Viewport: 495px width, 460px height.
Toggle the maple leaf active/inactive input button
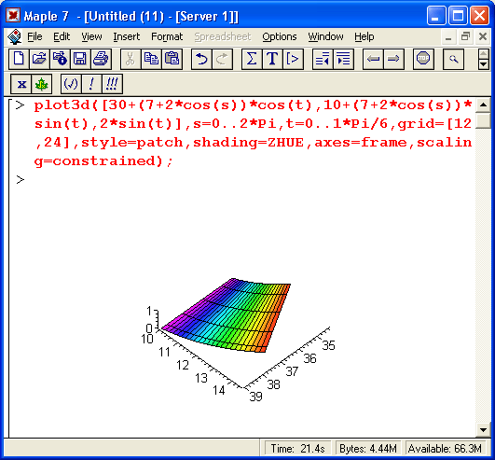click(x=41, y=84)
